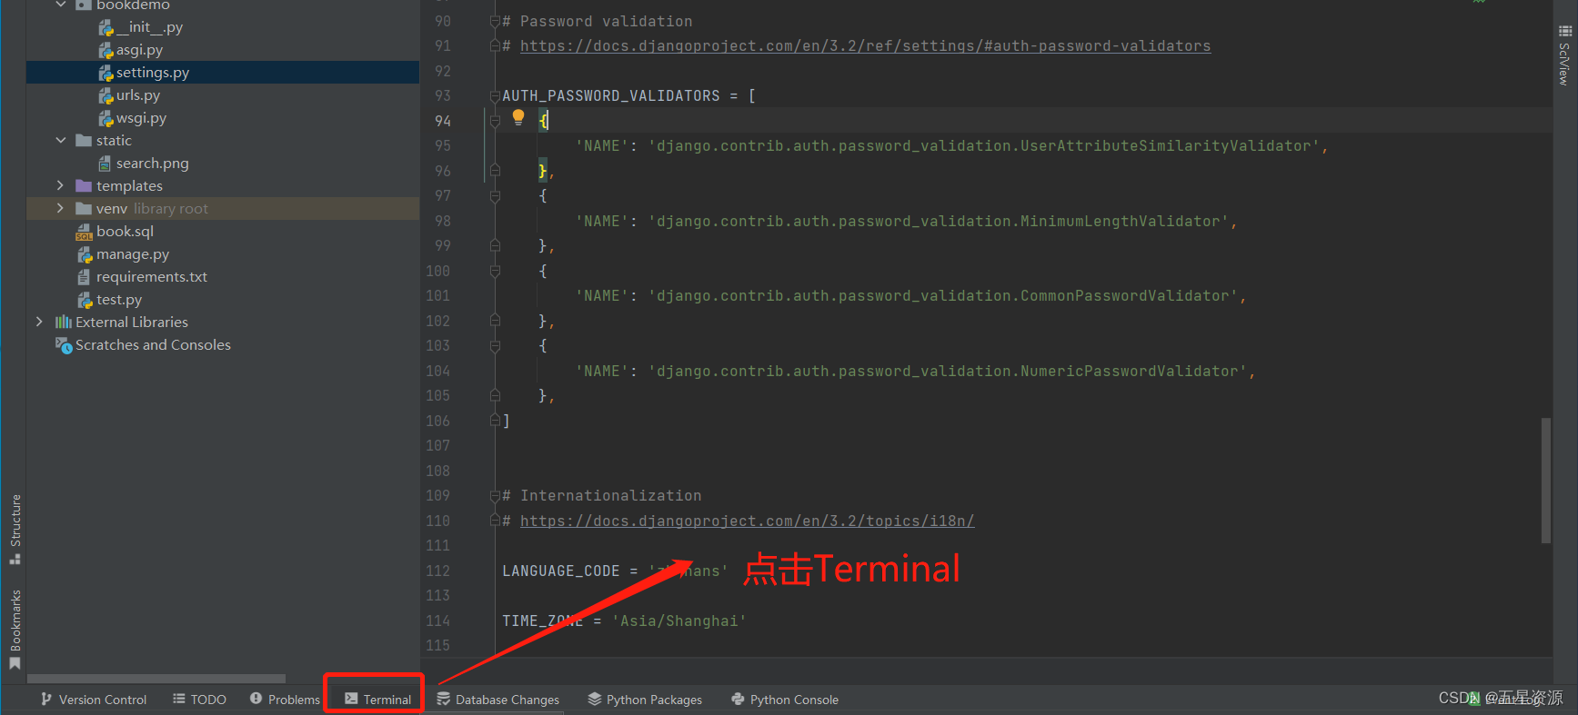Select book.sql file in tree
The width and height of the screenshot is (1578, 715).
tap(125, 232)
